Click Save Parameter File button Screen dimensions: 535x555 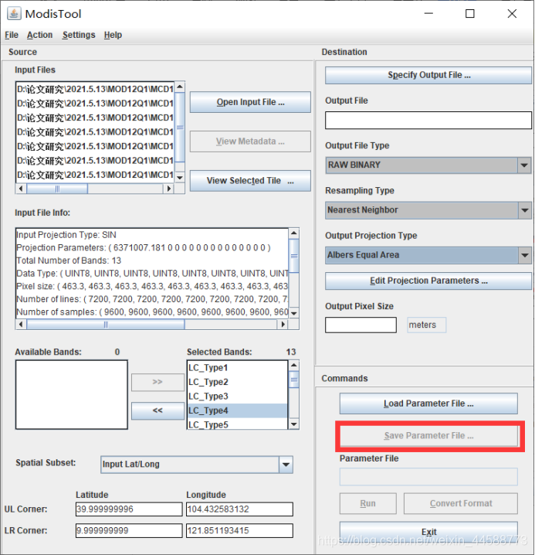pyautogui.click(x=428, y=436)
